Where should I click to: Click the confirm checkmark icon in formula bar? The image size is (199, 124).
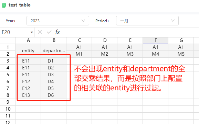coord(49,32)
